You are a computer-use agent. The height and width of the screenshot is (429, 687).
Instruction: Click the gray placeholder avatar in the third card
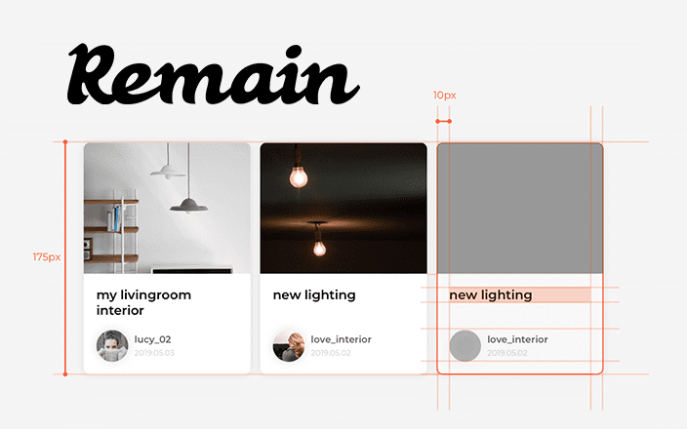tap(465, 345)
